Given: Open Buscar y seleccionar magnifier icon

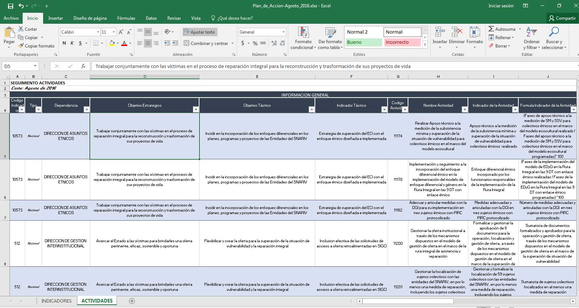Looking at the screenshot, I should click(554, 32).
